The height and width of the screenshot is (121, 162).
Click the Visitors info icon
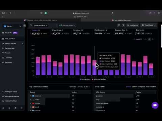[x=39, y=30]
